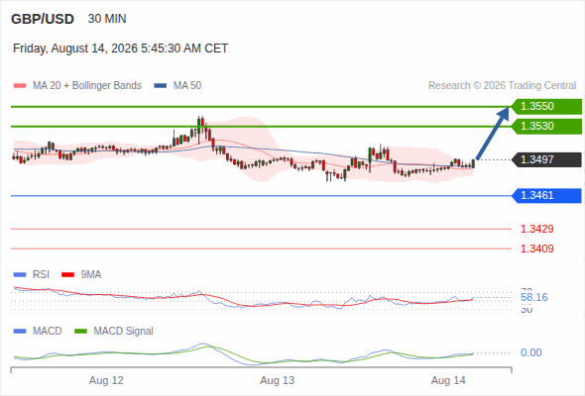Click the date and time stamp text
The height and width of the screenshot is (396, 585).
coord(121,49)
